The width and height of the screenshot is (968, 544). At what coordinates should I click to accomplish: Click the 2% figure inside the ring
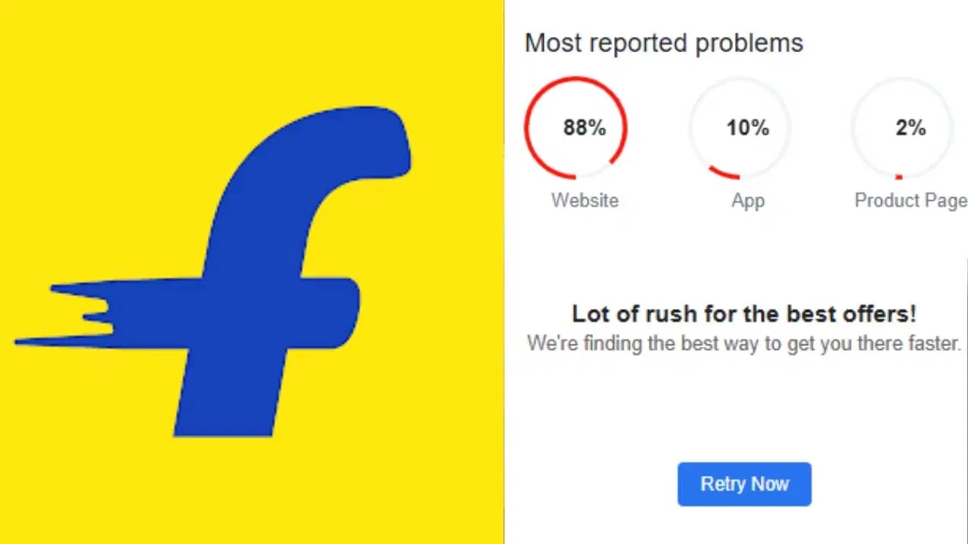(911, 128)
